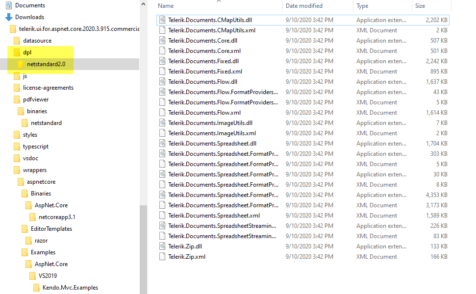Click the Telerik.Documents.Flow.xml document icon
This screenshot has width=476, height=294.
(x=162, y=113)
